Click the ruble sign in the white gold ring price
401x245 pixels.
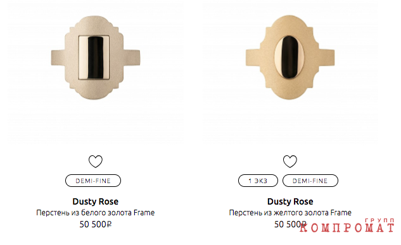(x=109, y=224)
